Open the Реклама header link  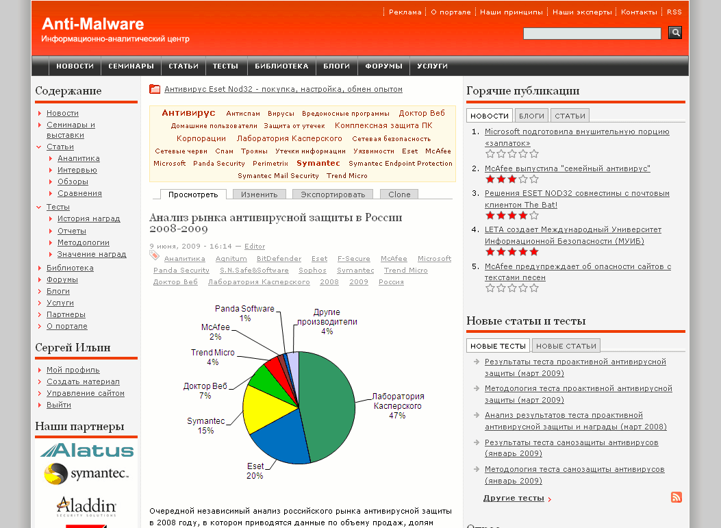pyautogui.click(x=405, y=12)
